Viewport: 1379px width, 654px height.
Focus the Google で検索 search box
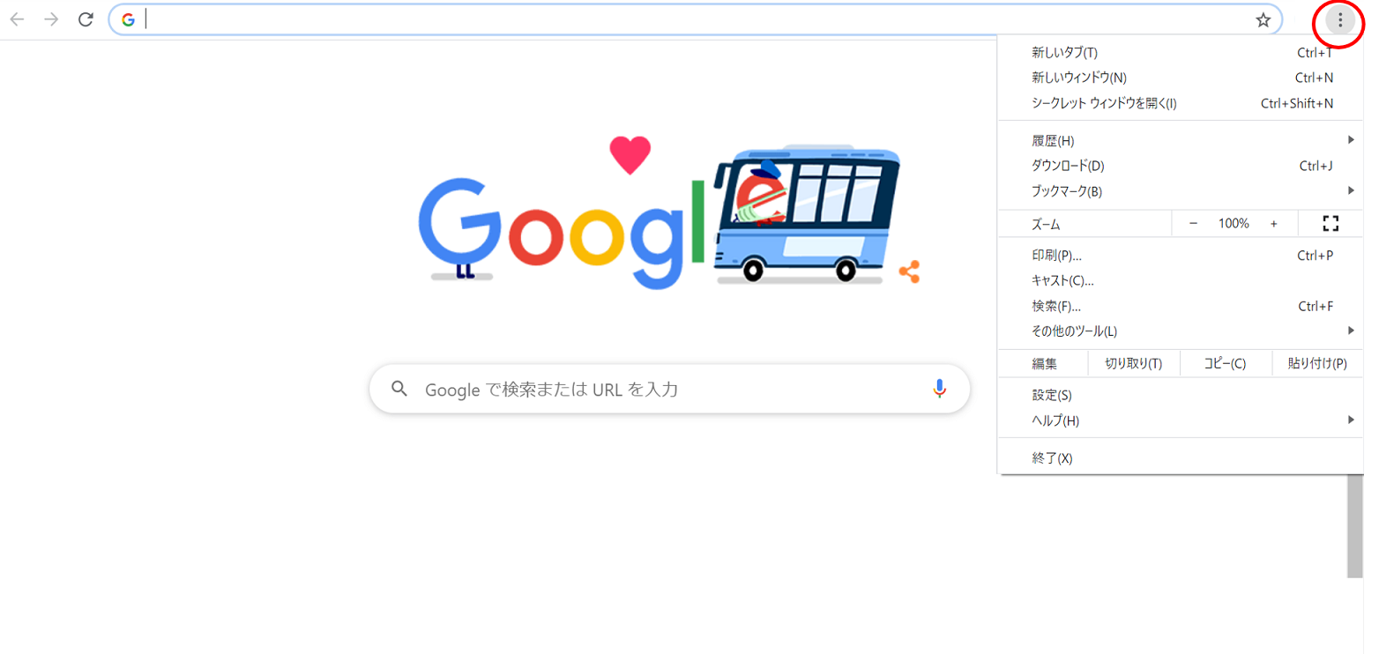click(669, 389)
